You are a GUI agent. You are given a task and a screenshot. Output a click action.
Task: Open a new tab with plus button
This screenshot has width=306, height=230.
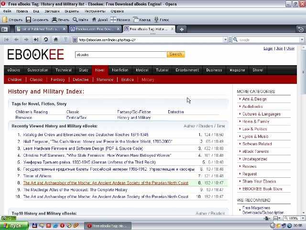(x=182, y=29)
